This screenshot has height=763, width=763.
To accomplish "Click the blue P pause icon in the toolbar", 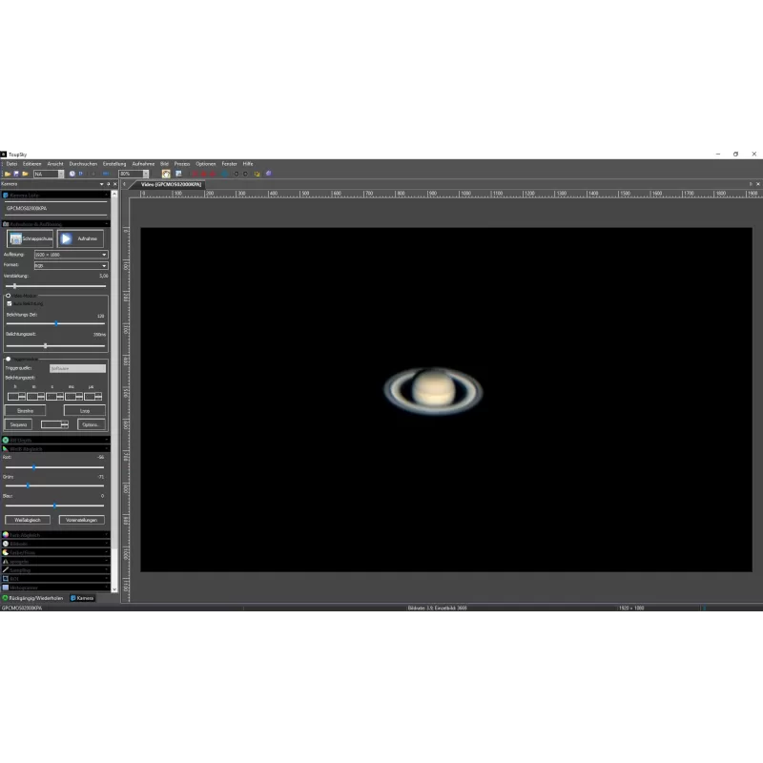I will point(80,173).
